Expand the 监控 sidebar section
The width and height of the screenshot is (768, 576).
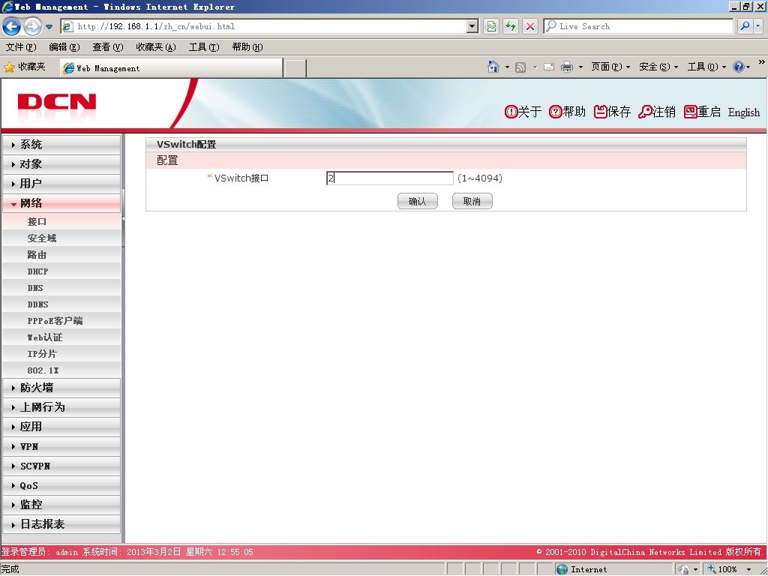coord(61,505)
